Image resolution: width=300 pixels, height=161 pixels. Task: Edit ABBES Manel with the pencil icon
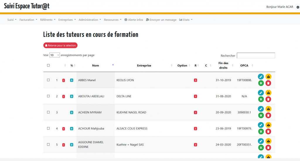(x=261, y=77)
